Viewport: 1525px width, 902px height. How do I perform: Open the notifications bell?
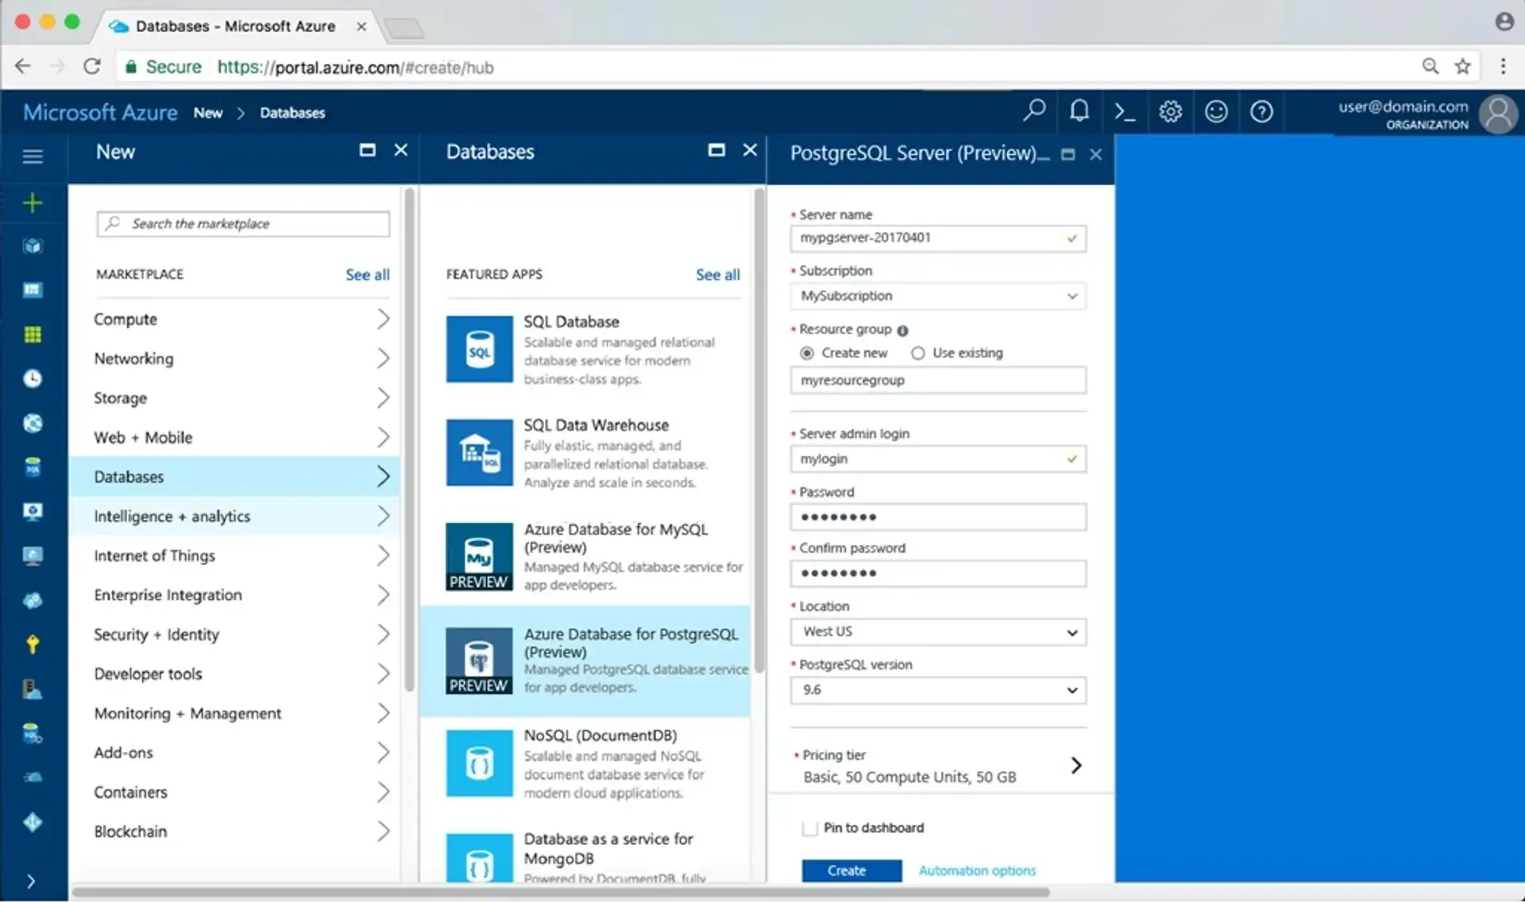[1079, 111]
